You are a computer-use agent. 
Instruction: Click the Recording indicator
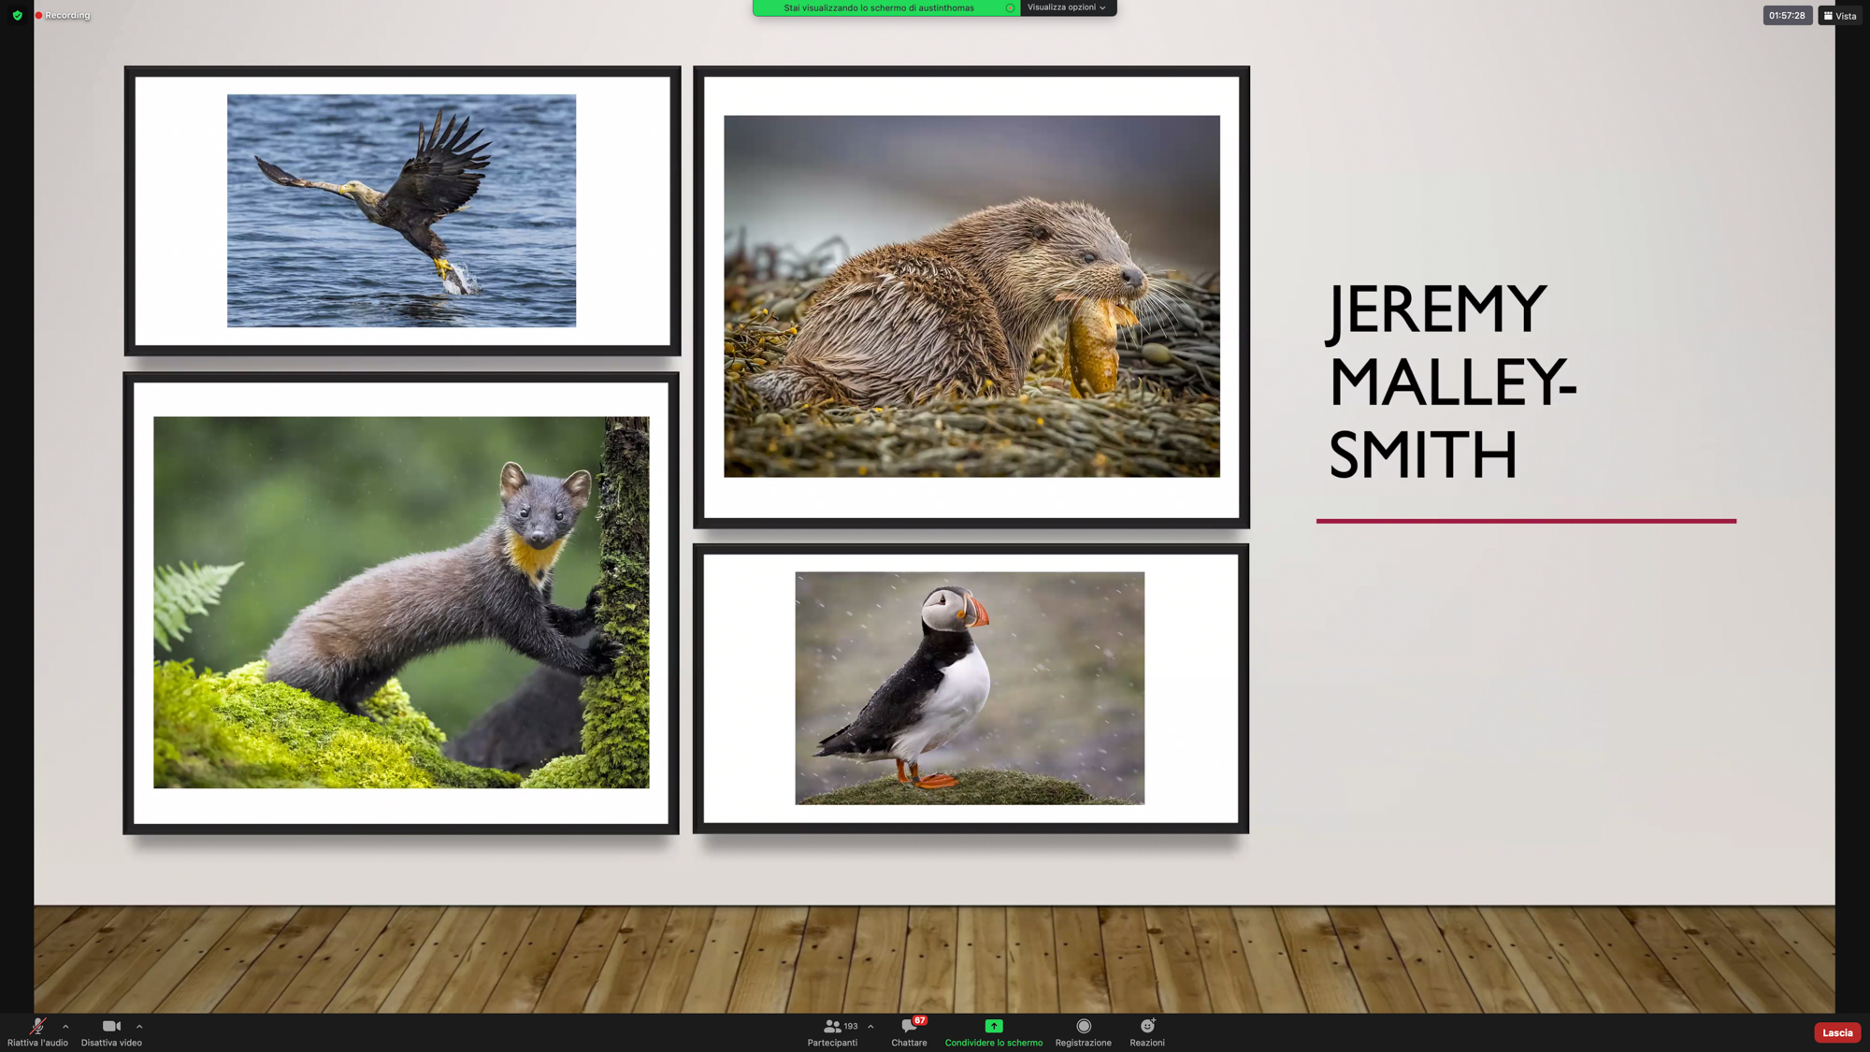[x=63, y=16]
